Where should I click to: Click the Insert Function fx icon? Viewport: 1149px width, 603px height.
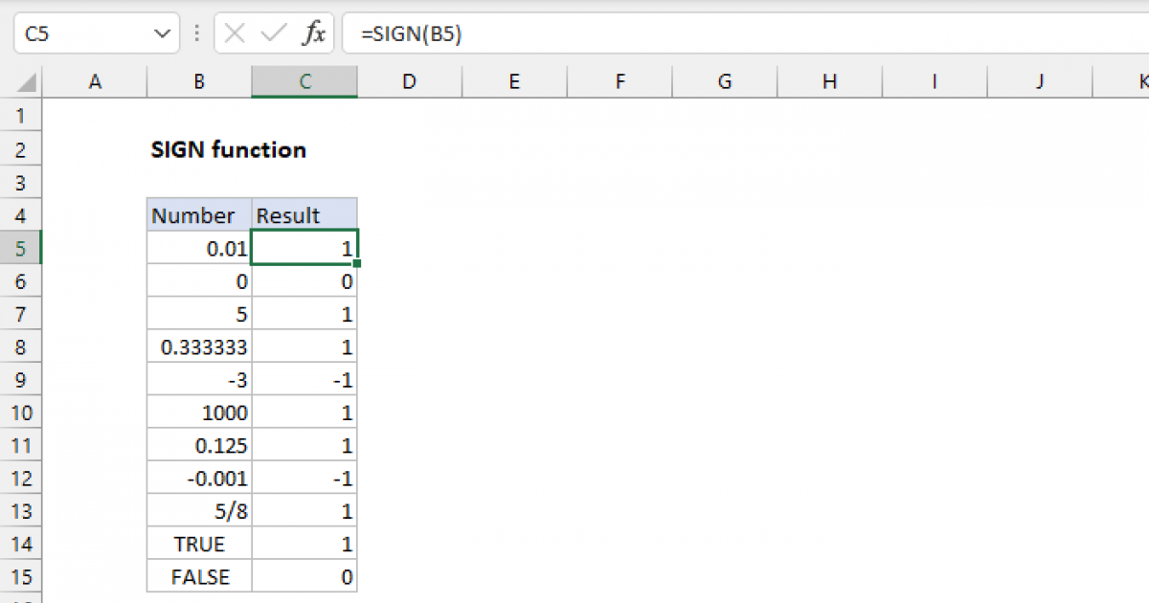point(313,34)
